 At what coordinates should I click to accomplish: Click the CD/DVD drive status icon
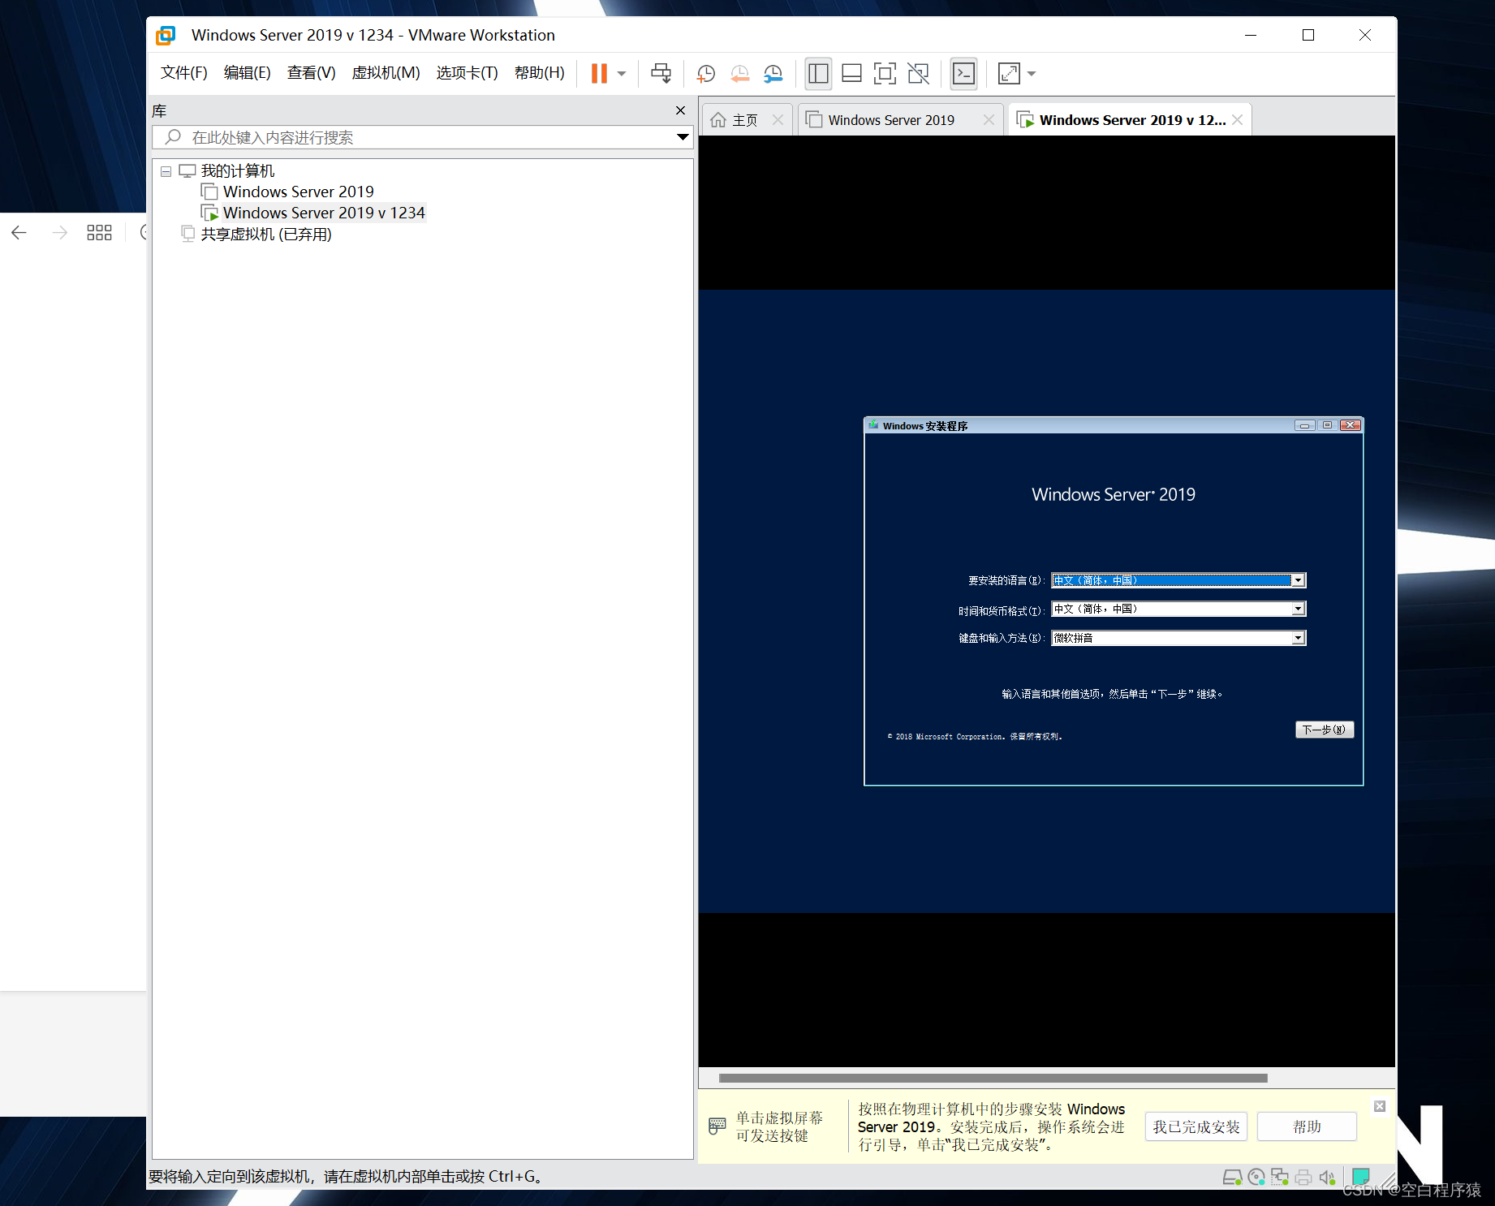click(1256, 1177)
